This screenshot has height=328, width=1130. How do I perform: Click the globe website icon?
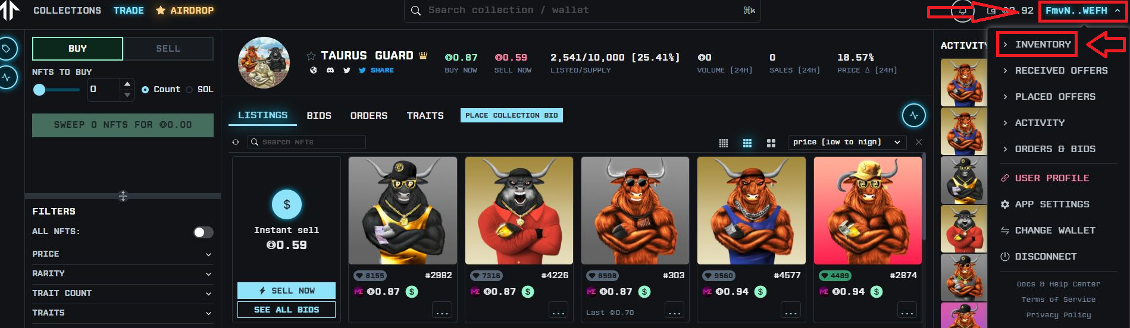(314, 70)
